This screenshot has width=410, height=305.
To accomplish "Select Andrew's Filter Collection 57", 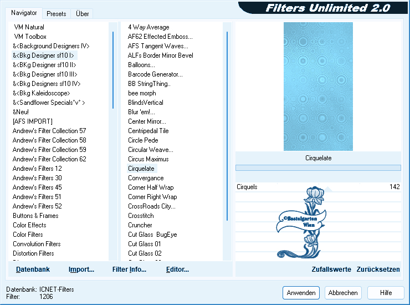I will pyautogui.click(x=49, y=131).
